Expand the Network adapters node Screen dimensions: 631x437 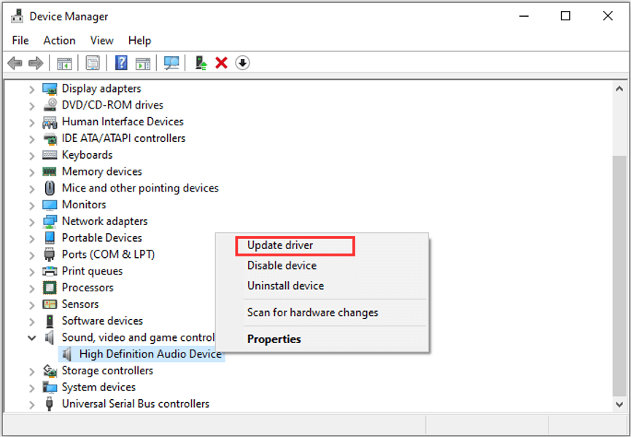click(x=32, y=221)
